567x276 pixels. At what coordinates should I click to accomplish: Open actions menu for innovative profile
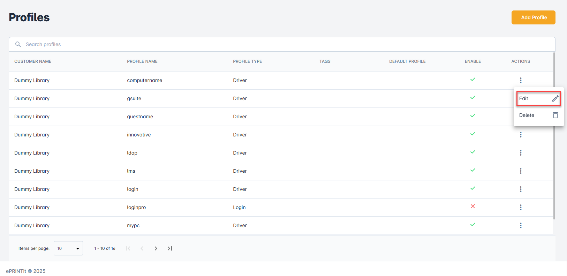click(521, 135)
